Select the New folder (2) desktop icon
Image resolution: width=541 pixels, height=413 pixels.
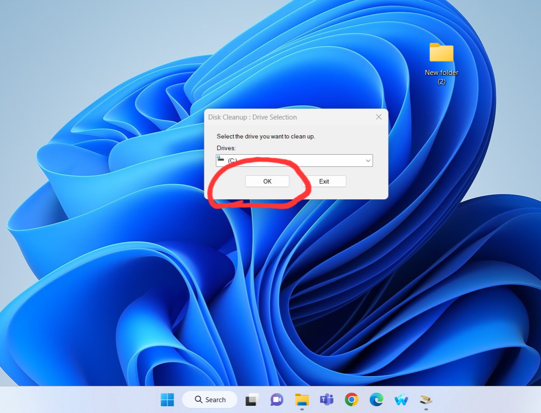point(441,53)
